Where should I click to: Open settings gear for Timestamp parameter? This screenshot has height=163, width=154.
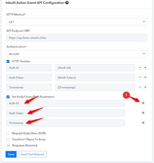click(x=143, y=123)
